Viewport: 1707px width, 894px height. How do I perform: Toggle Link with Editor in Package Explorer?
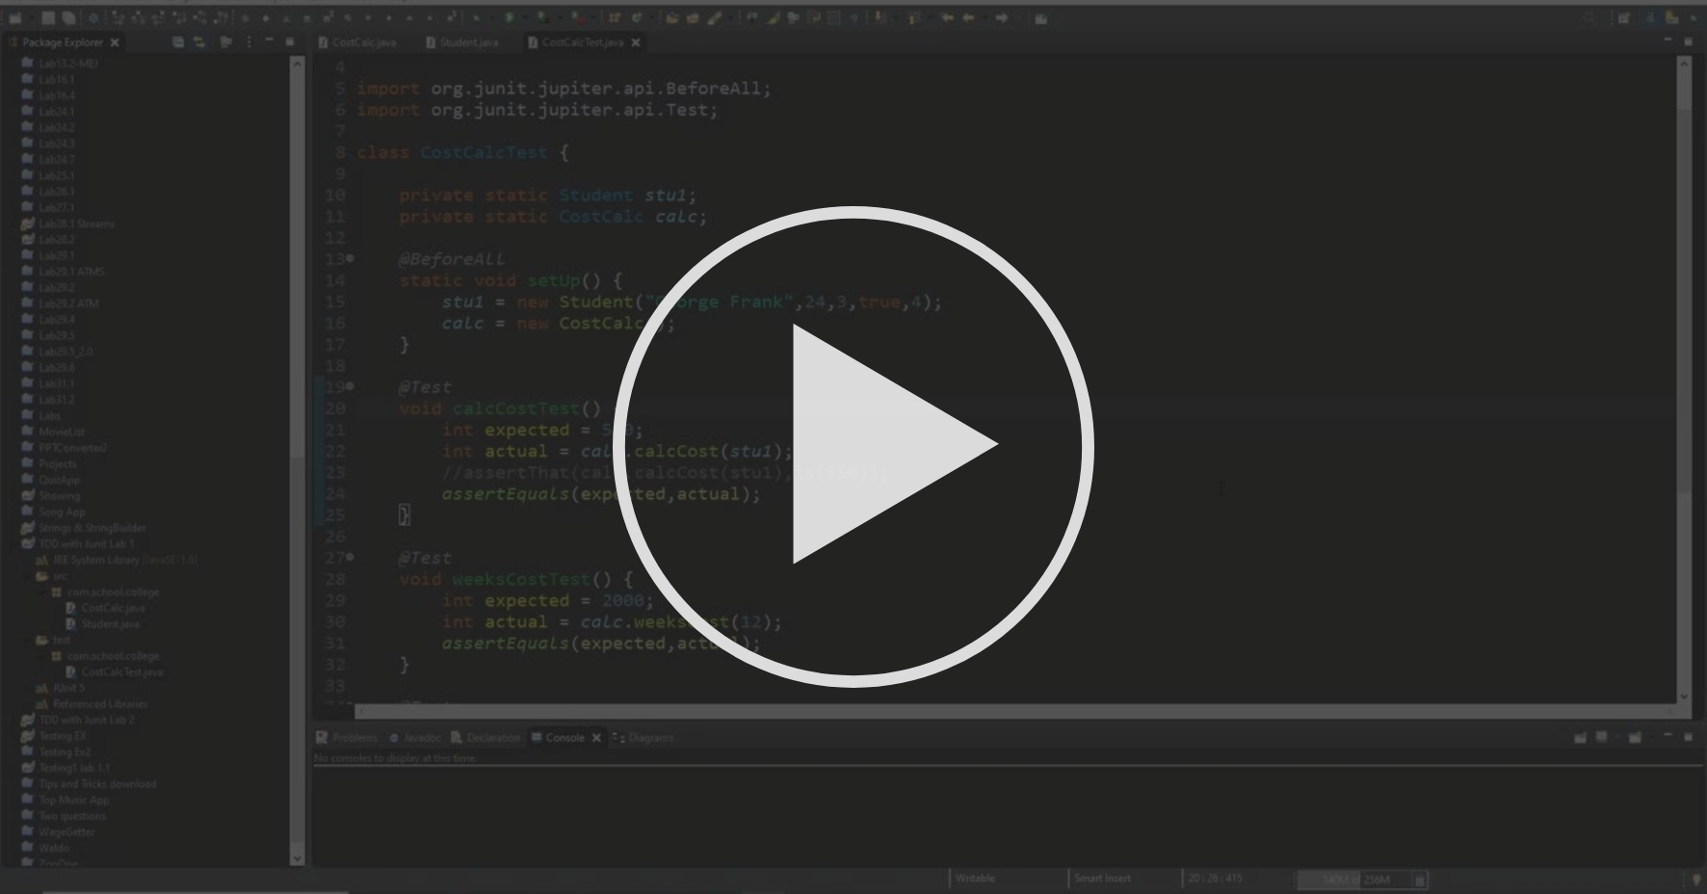197,42
